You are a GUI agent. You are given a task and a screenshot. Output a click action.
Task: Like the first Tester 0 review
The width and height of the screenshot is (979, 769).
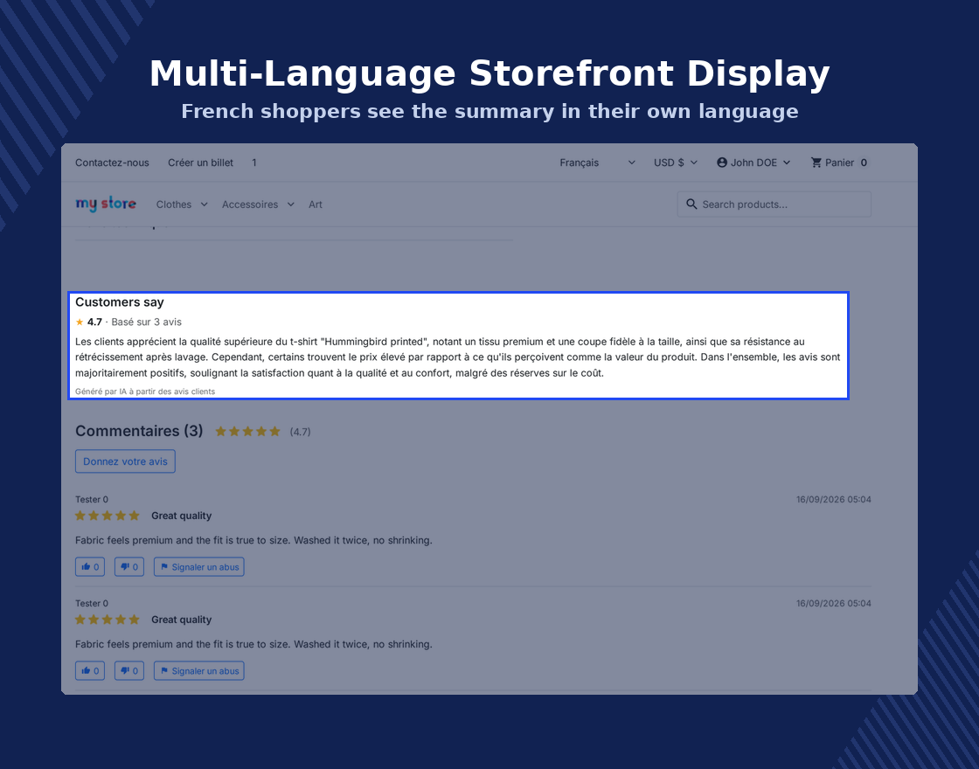(x=90, y=567)
